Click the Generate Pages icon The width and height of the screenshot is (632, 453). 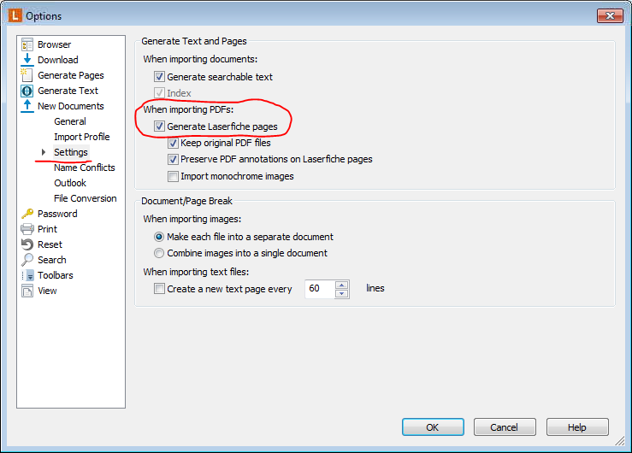tap(27, 75)
